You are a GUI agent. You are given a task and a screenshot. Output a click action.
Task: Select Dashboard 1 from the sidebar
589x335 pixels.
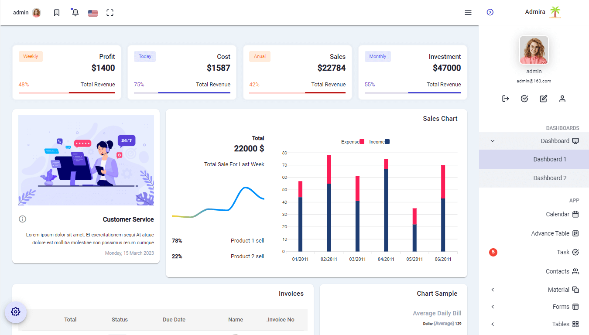pos(550,159)
